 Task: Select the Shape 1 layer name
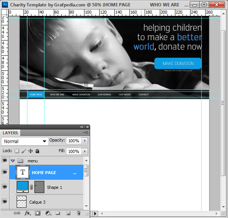55,187
